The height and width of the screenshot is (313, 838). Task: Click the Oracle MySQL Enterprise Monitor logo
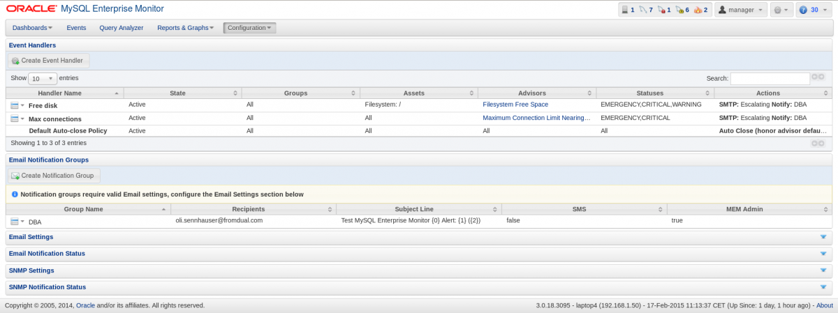coord(84,10)
